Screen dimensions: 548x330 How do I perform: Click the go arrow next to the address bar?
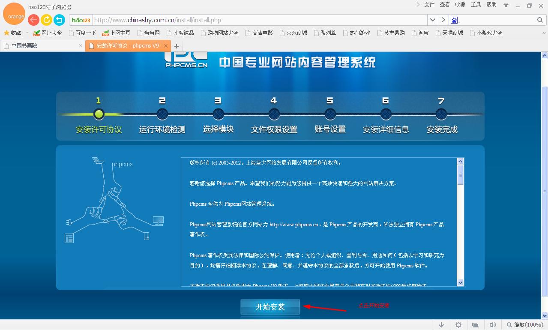[x=443, y=20]
